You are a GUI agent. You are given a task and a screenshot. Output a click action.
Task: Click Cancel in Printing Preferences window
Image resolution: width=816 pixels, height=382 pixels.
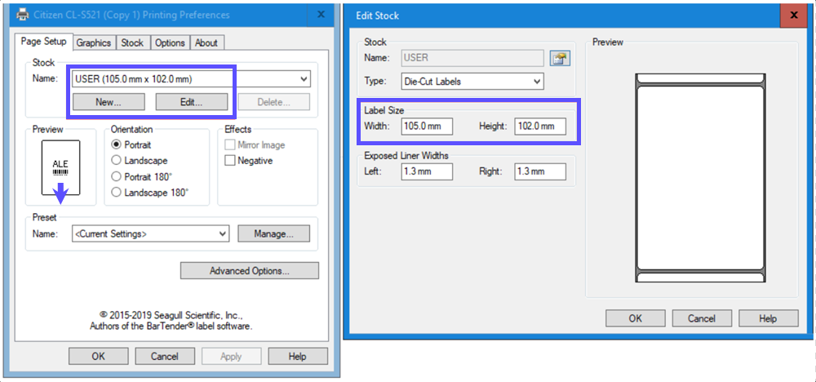coord(165,357)
